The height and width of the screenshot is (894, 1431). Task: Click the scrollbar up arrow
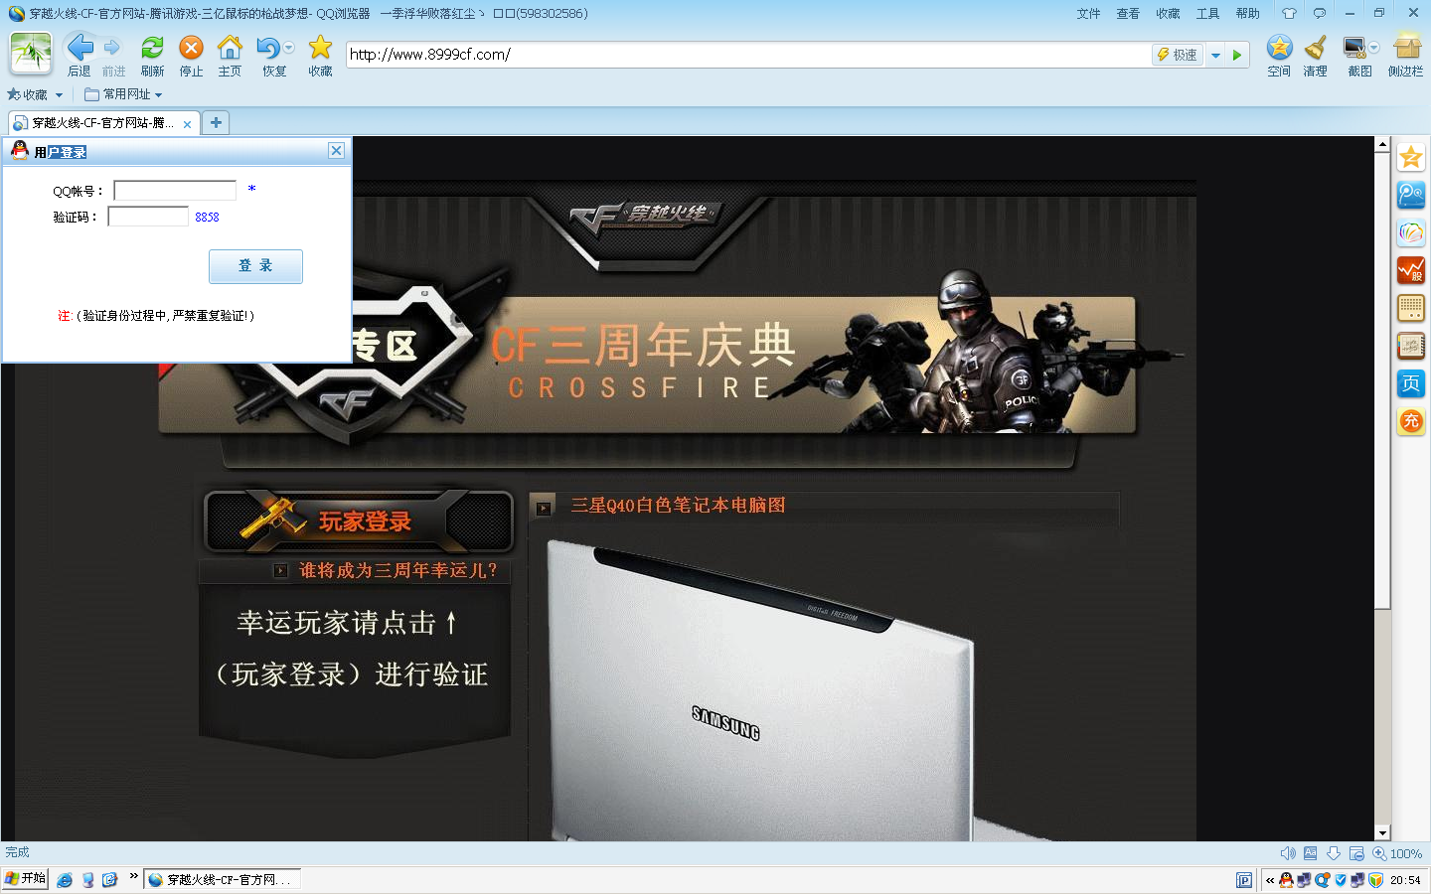coord(1382,144)
